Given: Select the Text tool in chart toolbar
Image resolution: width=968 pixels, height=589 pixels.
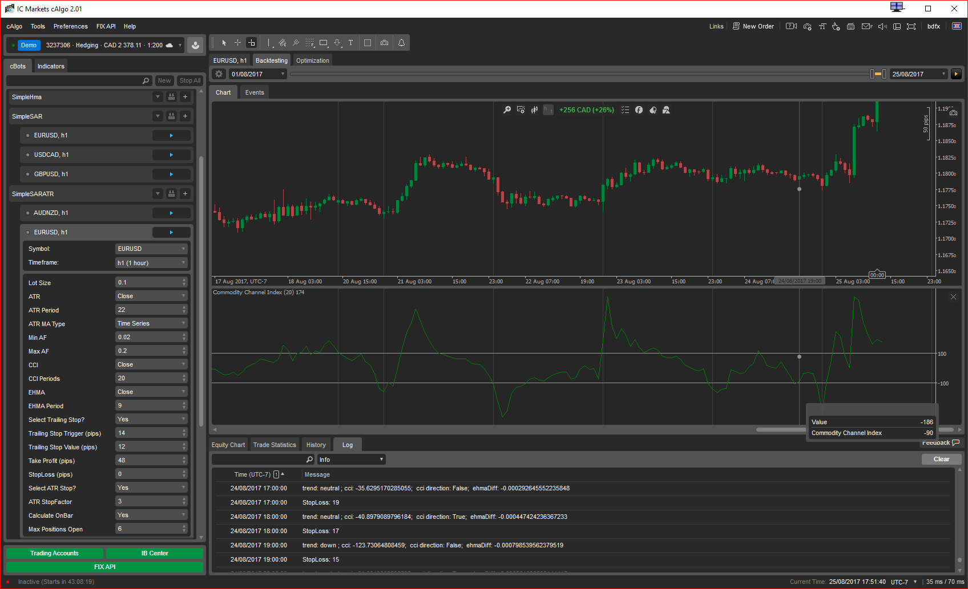Looking at the screenshot, I should click(350, 43).
